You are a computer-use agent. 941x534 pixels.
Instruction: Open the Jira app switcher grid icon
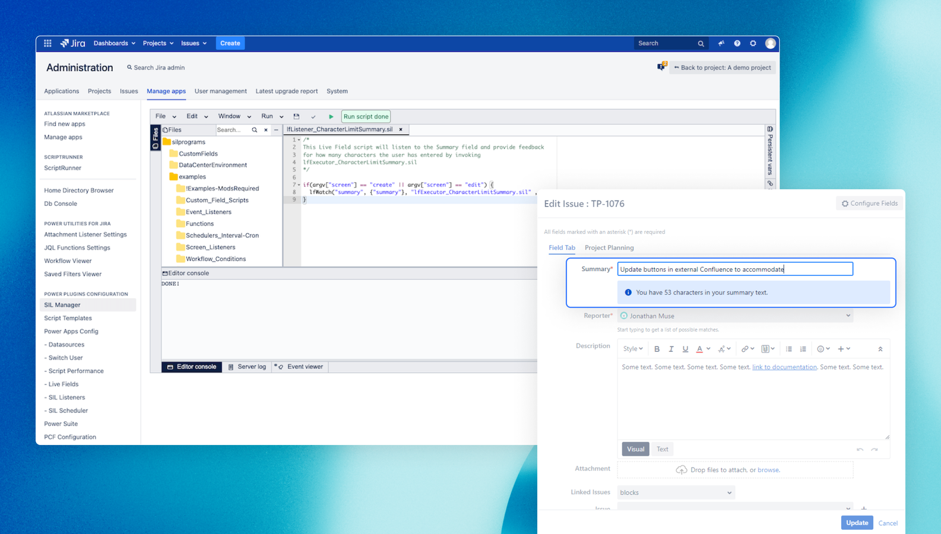click(x=47, y=43)
